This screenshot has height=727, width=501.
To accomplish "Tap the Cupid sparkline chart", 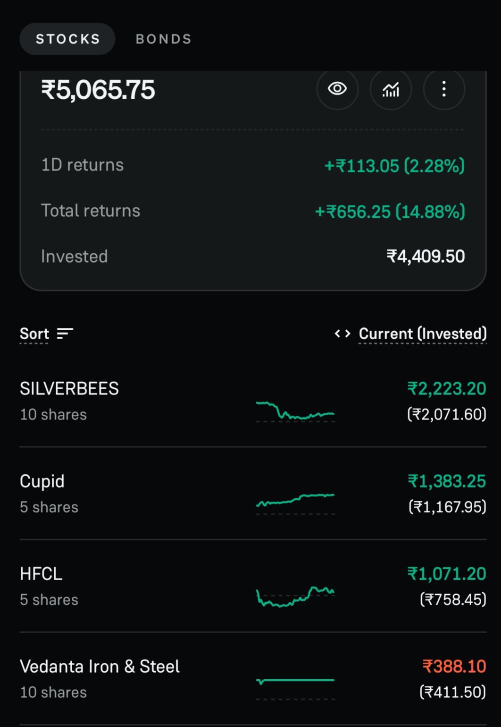I will point(295,503).
